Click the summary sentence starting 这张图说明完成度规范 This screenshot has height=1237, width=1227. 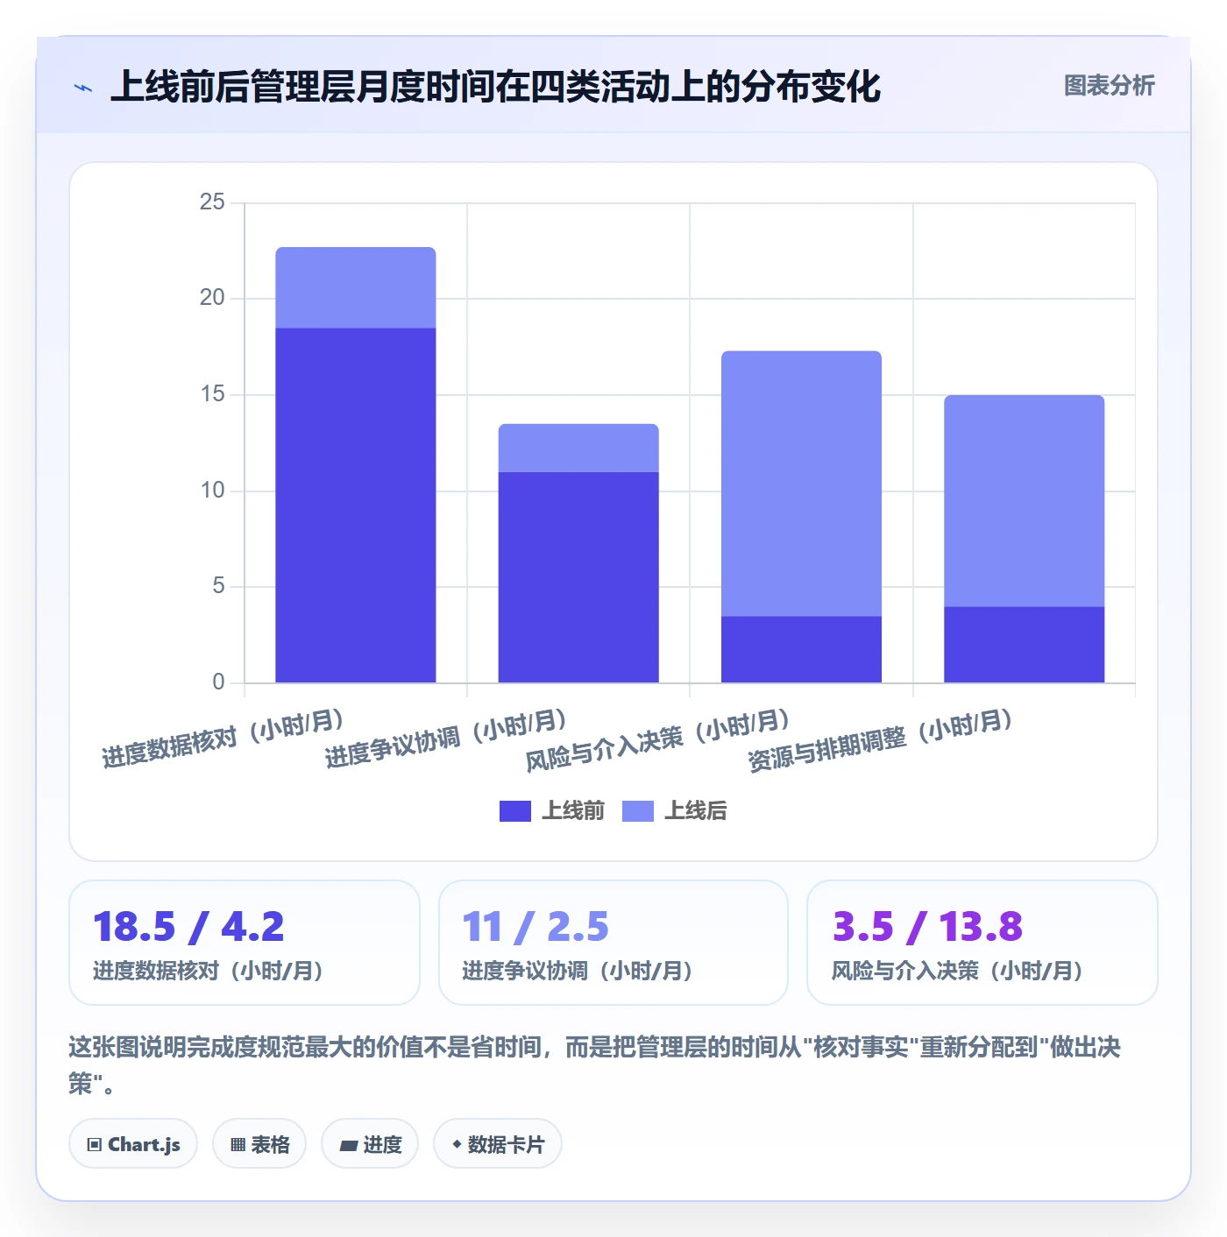(595, 1065)
